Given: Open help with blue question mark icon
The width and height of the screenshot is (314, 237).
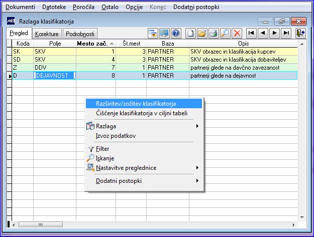Looking at the screenshot, I should (176, 33).
